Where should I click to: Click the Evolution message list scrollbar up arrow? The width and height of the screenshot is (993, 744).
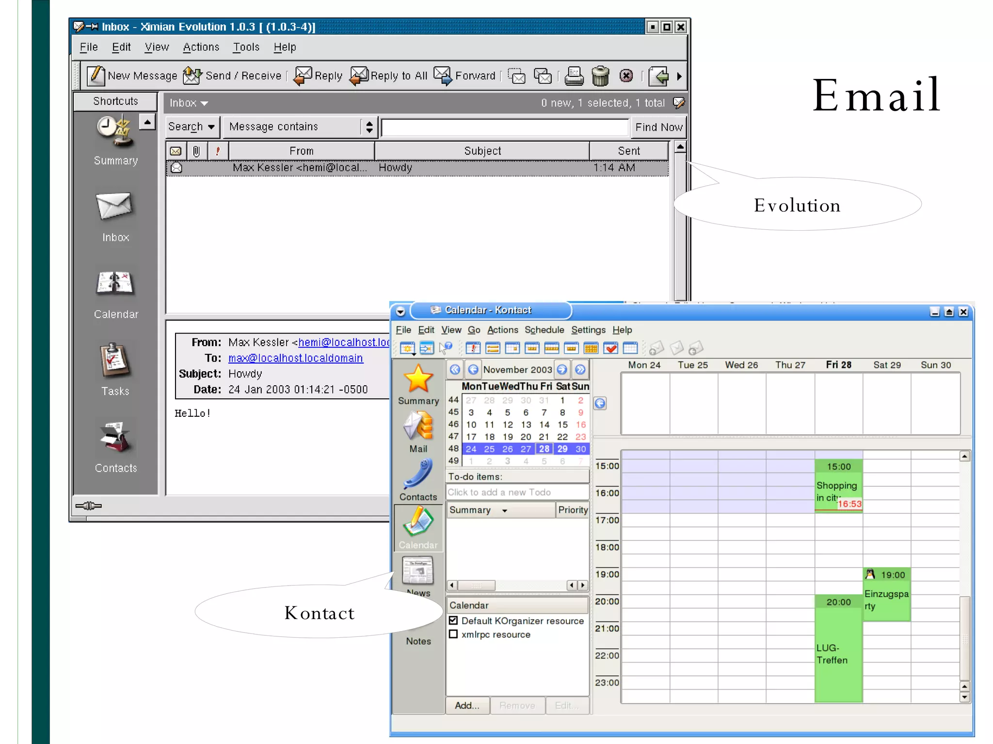pyautogui.click(x=680, y=147)
